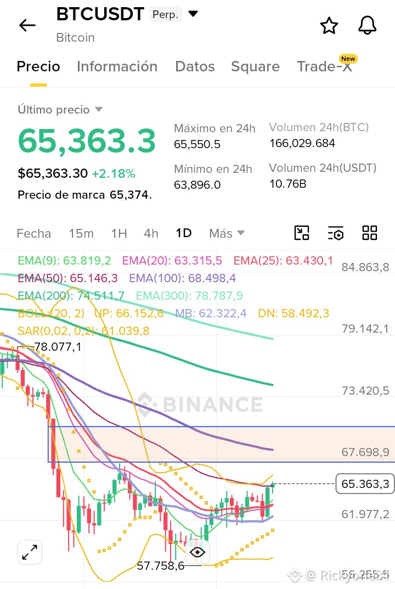Select the 1D chart interval

(x=184, y=233)
